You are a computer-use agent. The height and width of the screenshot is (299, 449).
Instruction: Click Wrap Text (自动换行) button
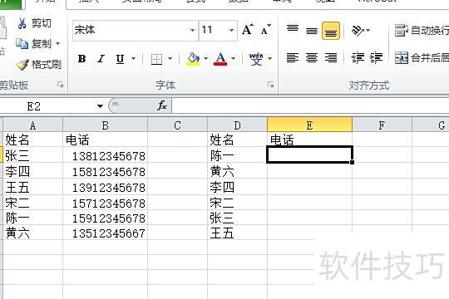[x=422, y=31]
